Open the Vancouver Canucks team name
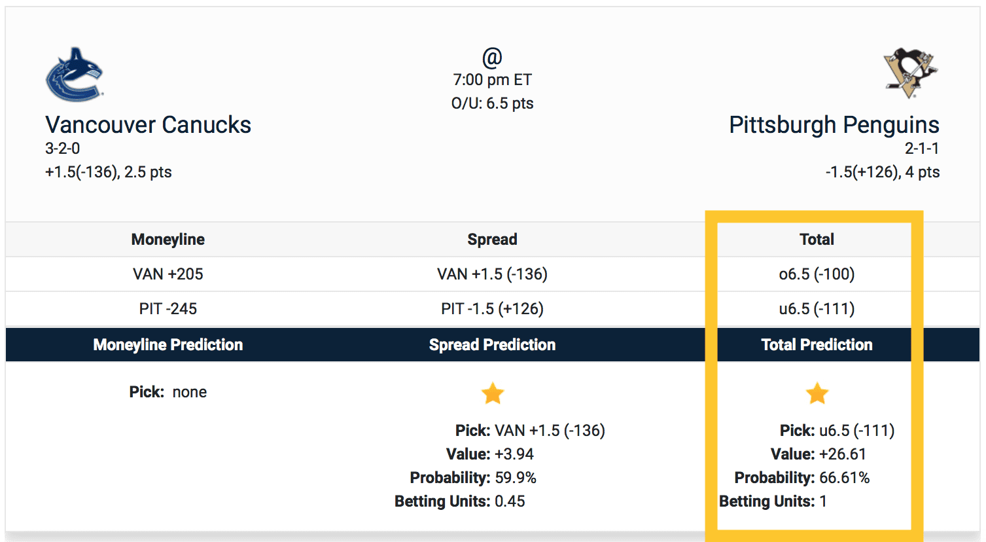The image size is (986, 542). tap(148, 124)
